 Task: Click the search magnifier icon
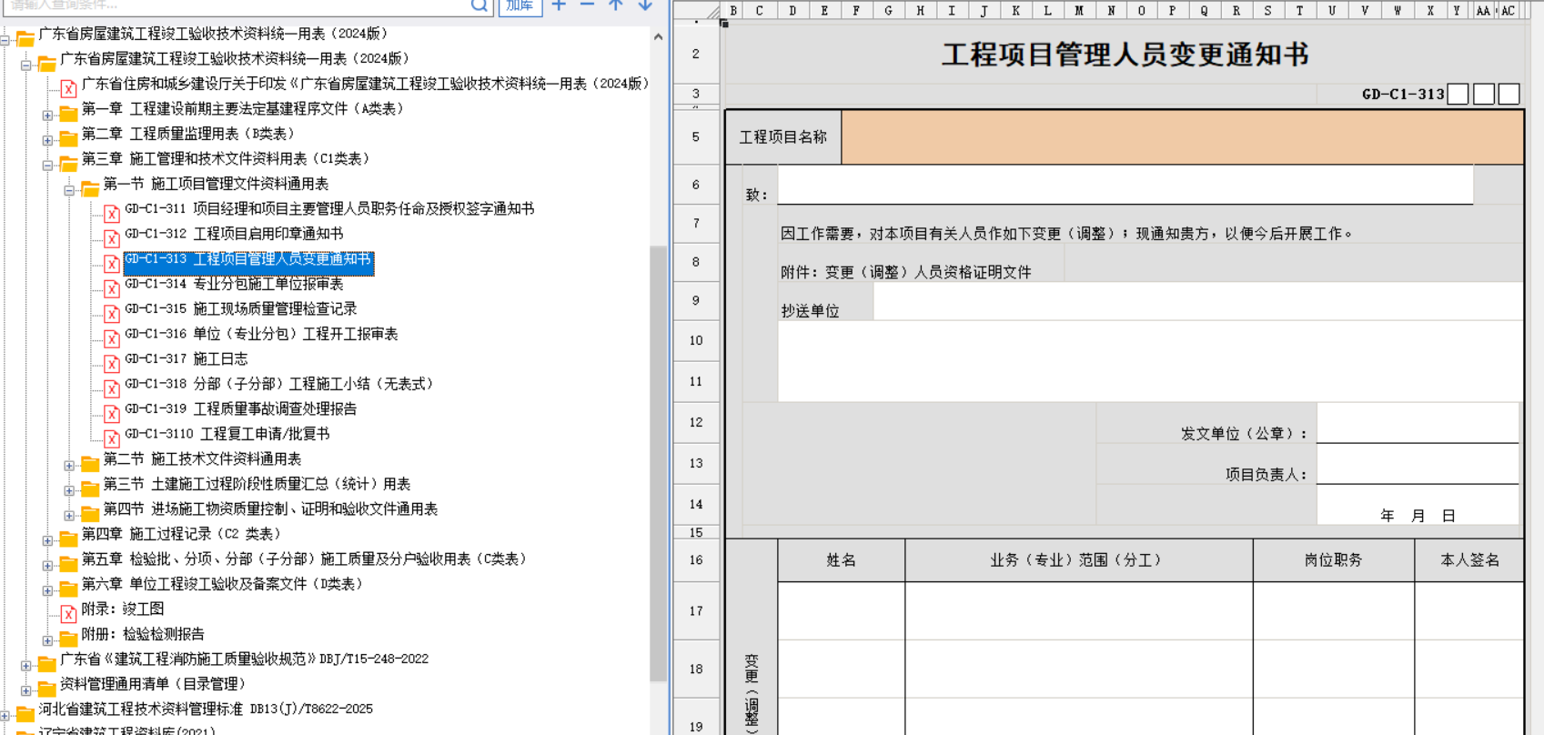tap(479, 5)
